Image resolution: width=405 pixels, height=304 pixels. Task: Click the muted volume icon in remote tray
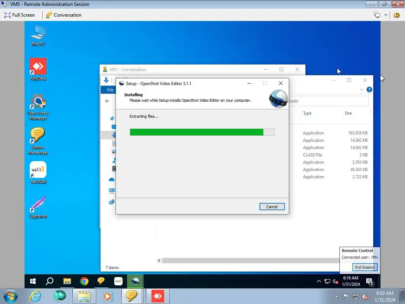pyautogui.click(x=335, y=281)
